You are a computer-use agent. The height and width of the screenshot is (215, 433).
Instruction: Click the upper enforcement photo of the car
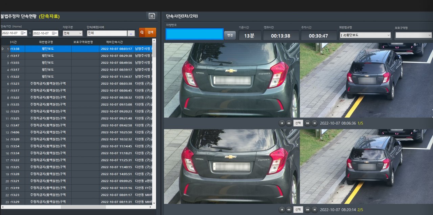coord(298,80)
